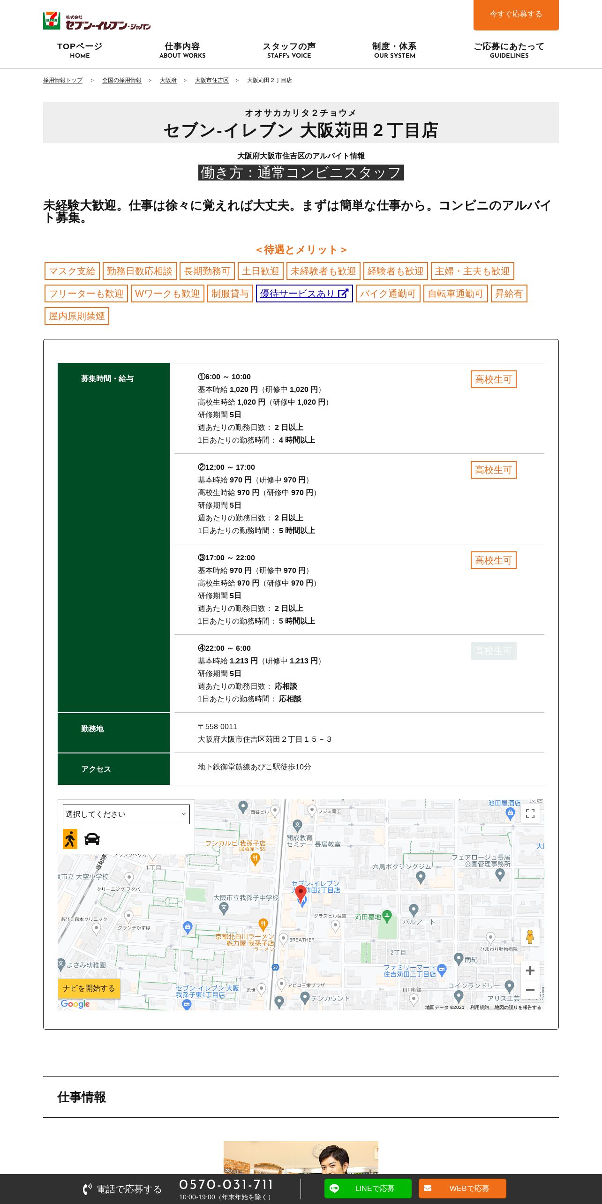The image size is (602, 1204).
Task: Click 大阪市住吉区 breadcrumb link
Action: point(211,80)
